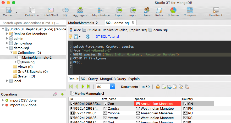Click the Export toolbar icon
The height and width of the screenshot is (123, 231).
tap(119, 12)
